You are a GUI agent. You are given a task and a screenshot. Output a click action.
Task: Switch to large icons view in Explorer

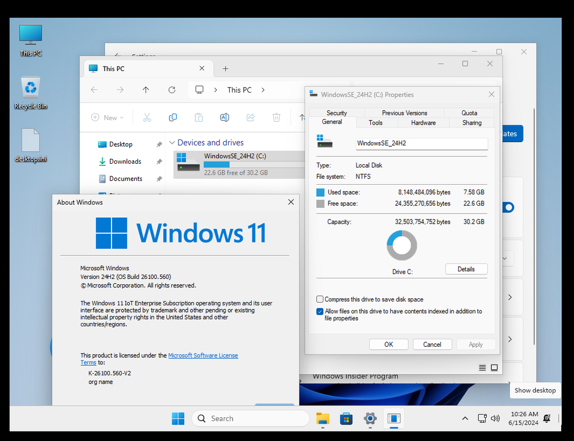[494, 368]
